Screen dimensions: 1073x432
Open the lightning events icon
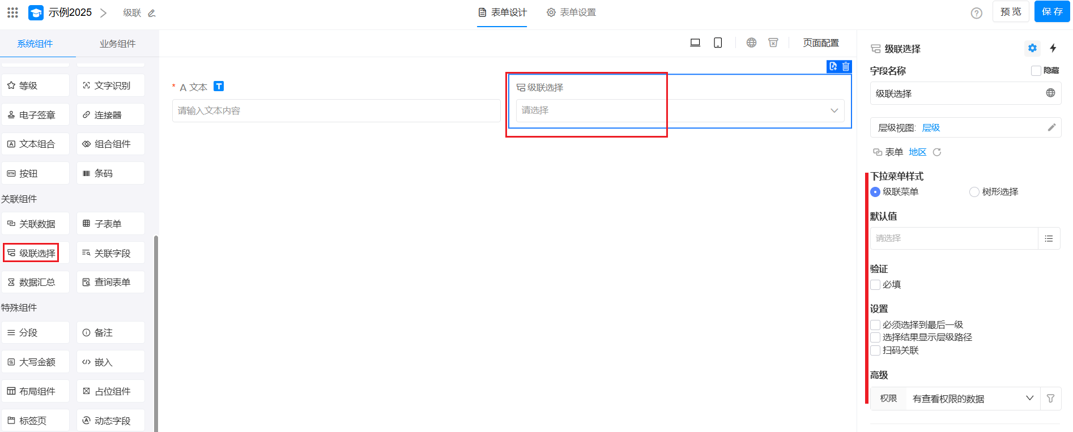click(x=1053, y=48)
